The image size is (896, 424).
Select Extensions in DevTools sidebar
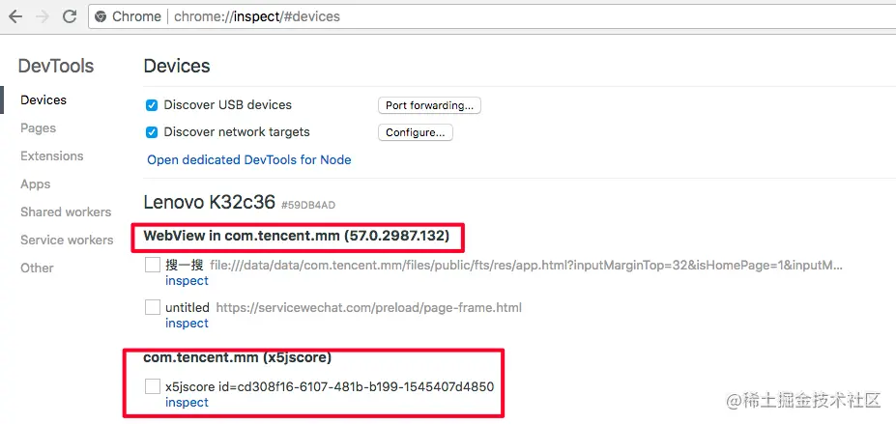click(52, 156)
